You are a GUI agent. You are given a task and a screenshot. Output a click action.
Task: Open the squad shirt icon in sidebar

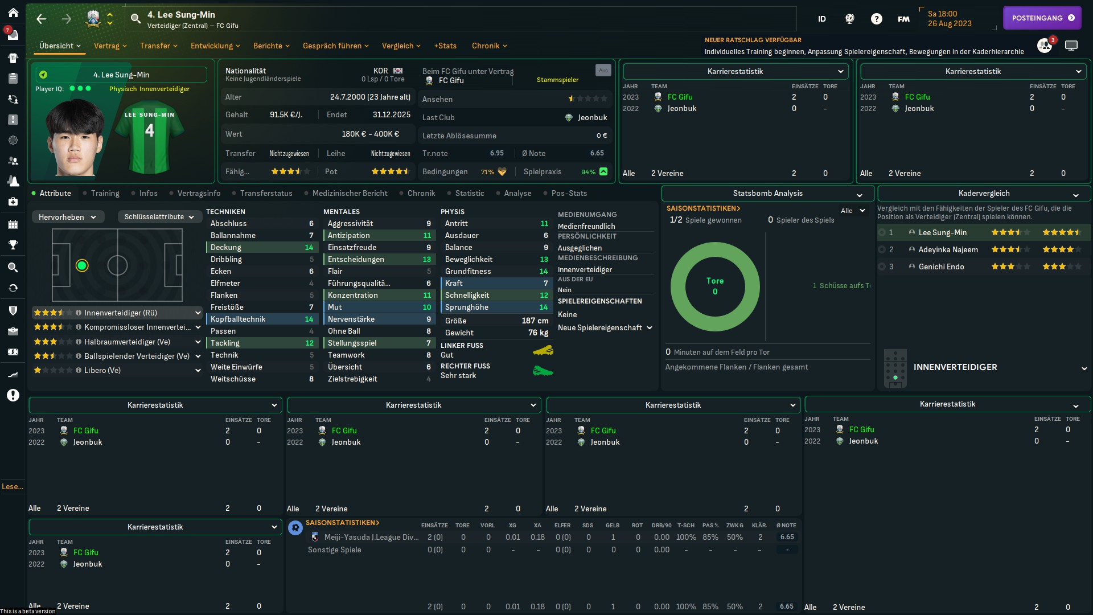click(13, 58)
